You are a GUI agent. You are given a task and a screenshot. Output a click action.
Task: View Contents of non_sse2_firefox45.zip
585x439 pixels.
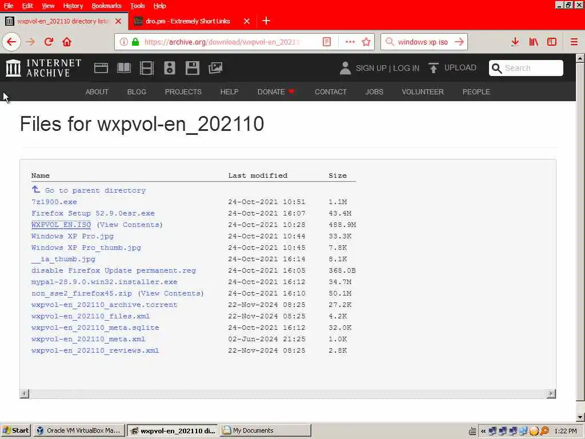pyautogui.click(x=171, y=293)
